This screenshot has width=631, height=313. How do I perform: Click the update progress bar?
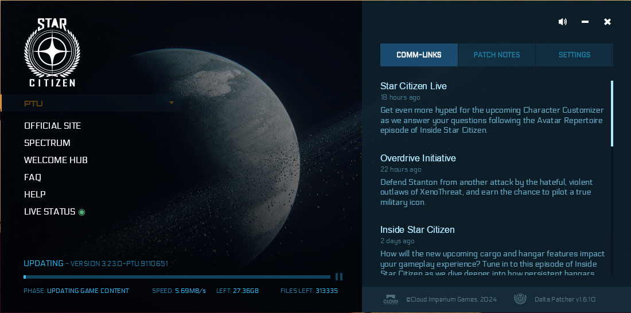(177, 277)
